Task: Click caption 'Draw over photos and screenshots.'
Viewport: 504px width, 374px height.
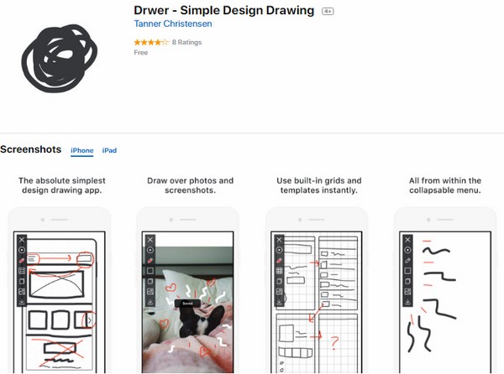Action: (191, 185)
